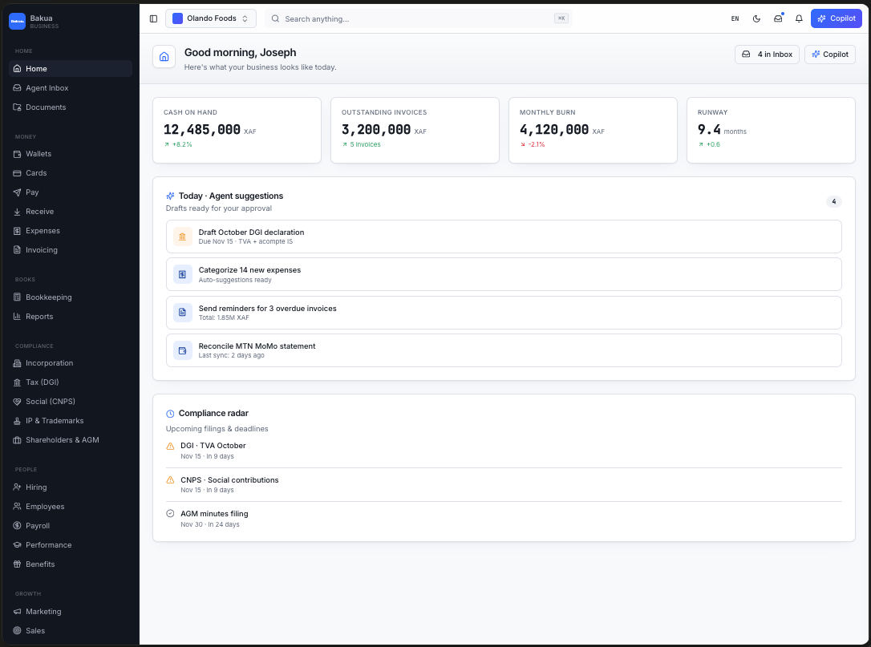This screenshot has width=871, height=647.
Task: Open Bookkeeping in the sidebar
Action: pyautogui.click(x=71, y=297)
